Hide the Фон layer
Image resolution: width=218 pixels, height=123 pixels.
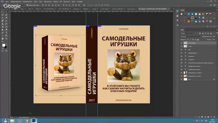tap(182, 79)
